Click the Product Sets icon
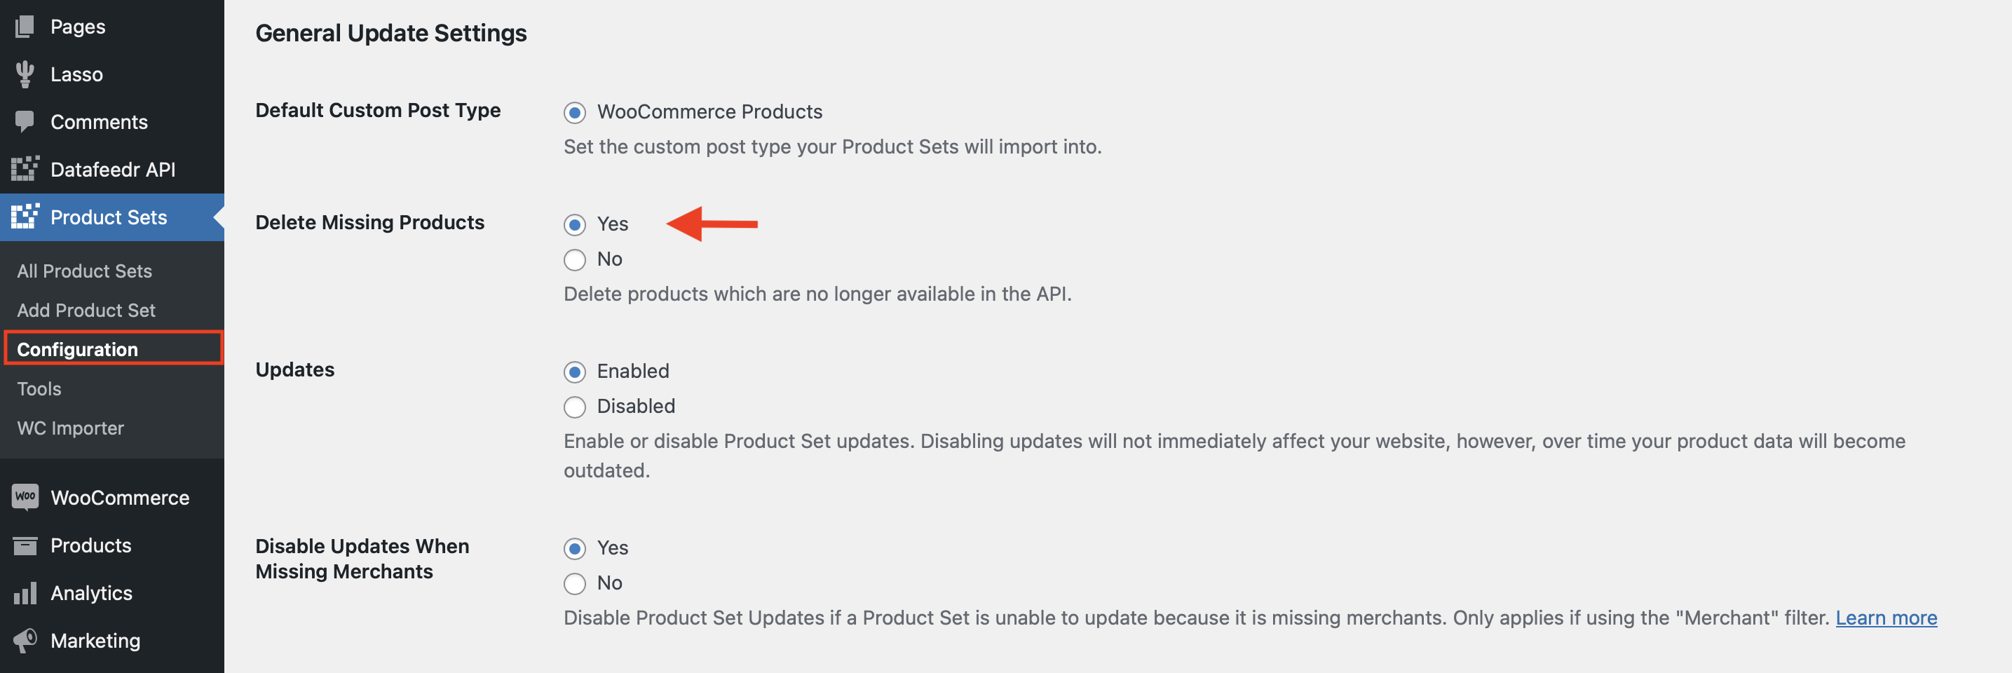This screenshot has height=673, width=2012. pyautogui.click(x=25, y=217)
